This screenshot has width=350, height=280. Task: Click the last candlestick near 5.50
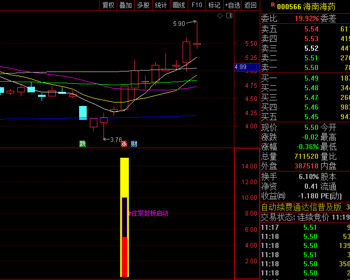[x=197, y=44]
